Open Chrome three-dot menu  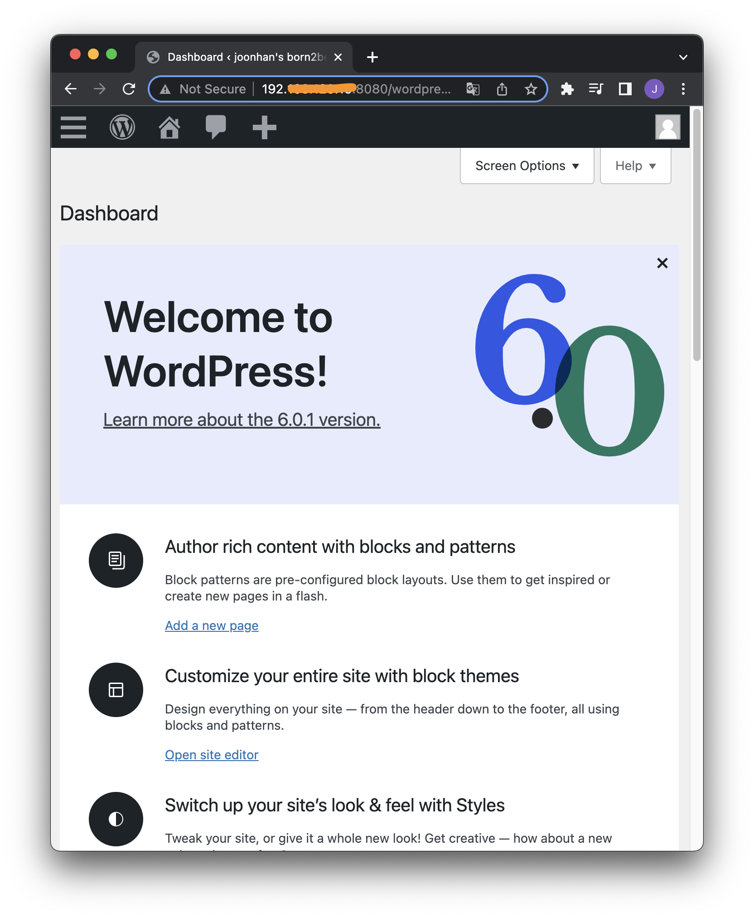tap(683, 89)
